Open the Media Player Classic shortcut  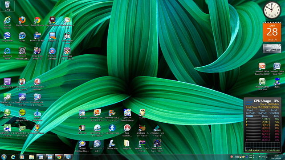coord(67,38)
